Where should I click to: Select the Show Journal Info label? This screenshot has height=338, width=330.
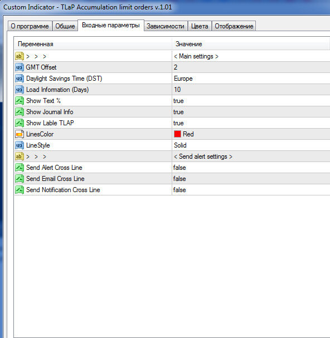(x=50, y=112)
